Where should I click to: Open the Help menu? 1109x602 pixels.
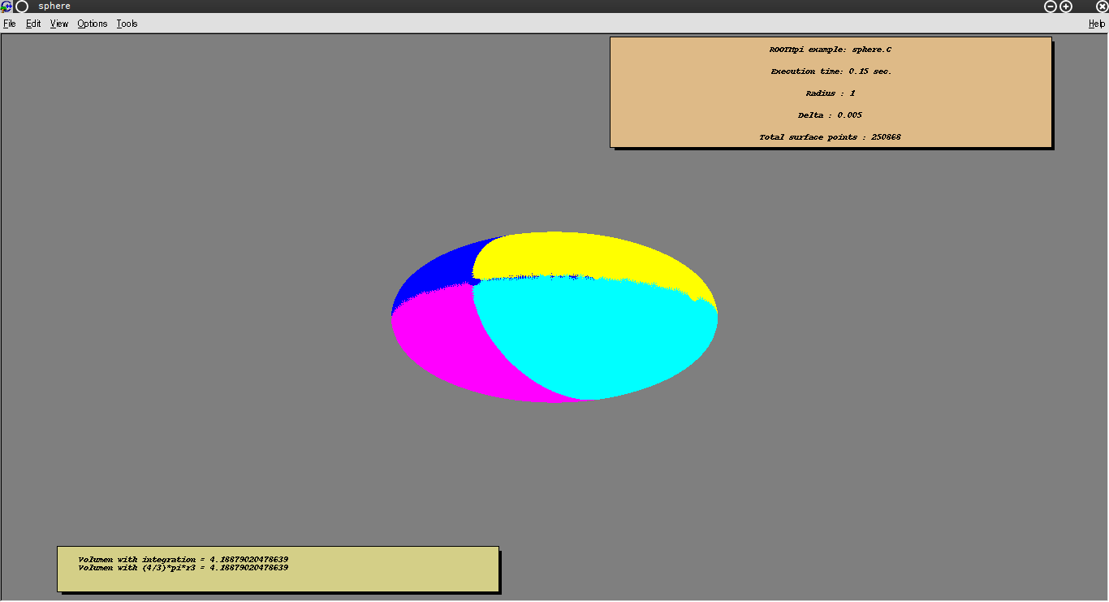point(1097,24)
